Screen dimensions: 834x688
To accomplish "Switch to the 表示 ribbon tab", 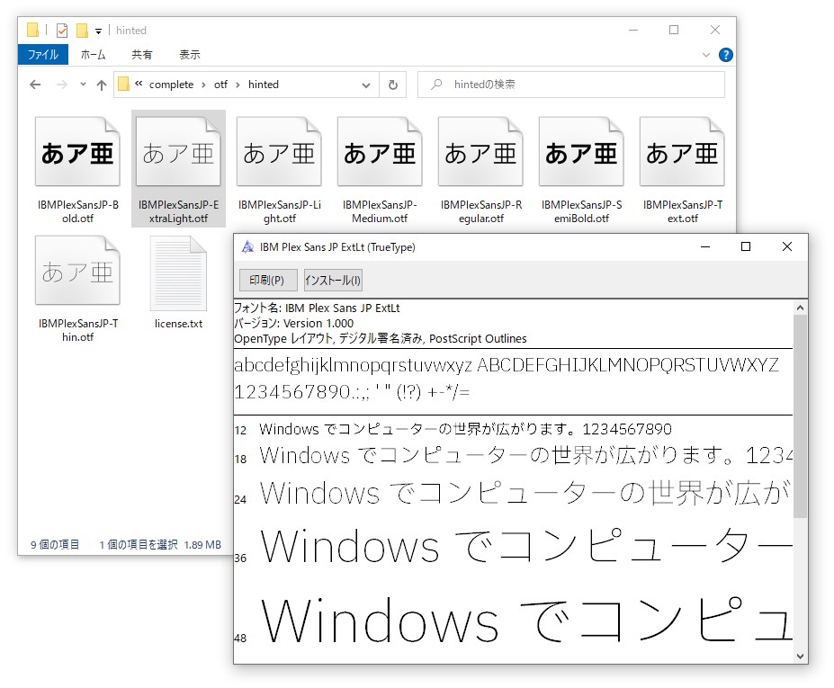I will pyautogui.click(x=190, y=54).
